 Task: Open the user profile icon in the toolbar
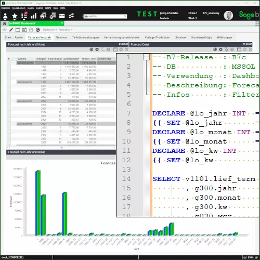click(x=5, y=16)
